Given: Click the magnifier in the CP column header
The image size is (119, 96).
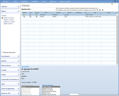Looking at the screenshot, I should click(x=88, y=13).
